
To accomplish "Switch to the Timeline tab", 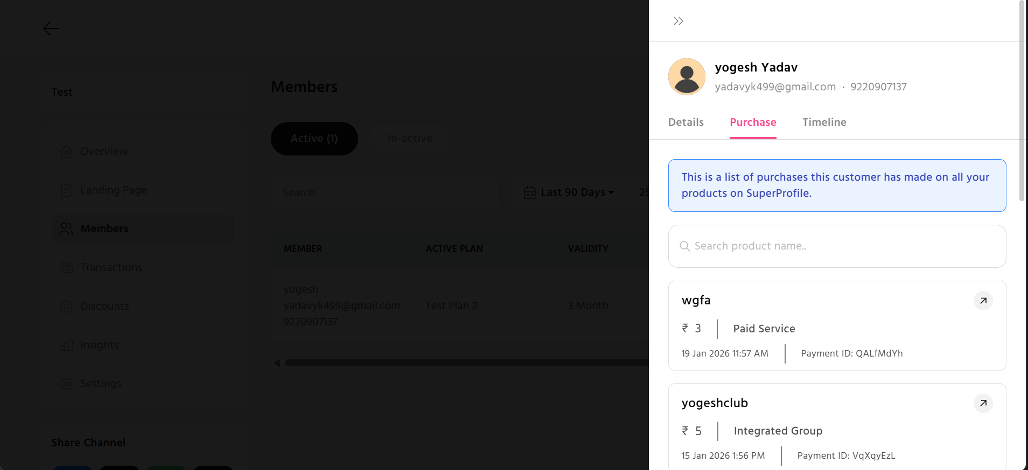I will tap(824, 123).
